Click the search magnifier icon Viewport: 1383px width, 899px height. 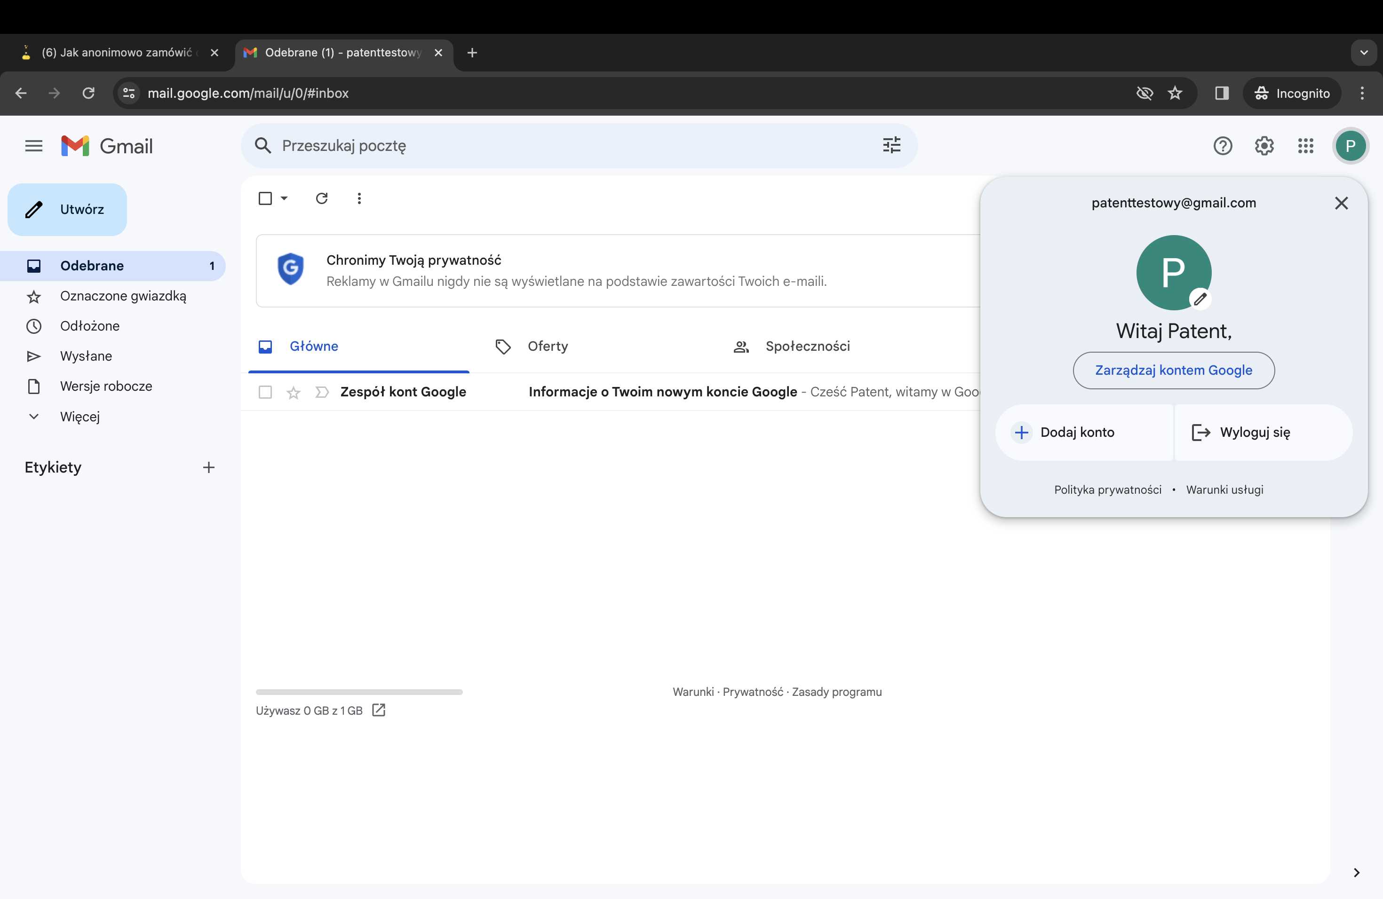(x=263, y=145)
